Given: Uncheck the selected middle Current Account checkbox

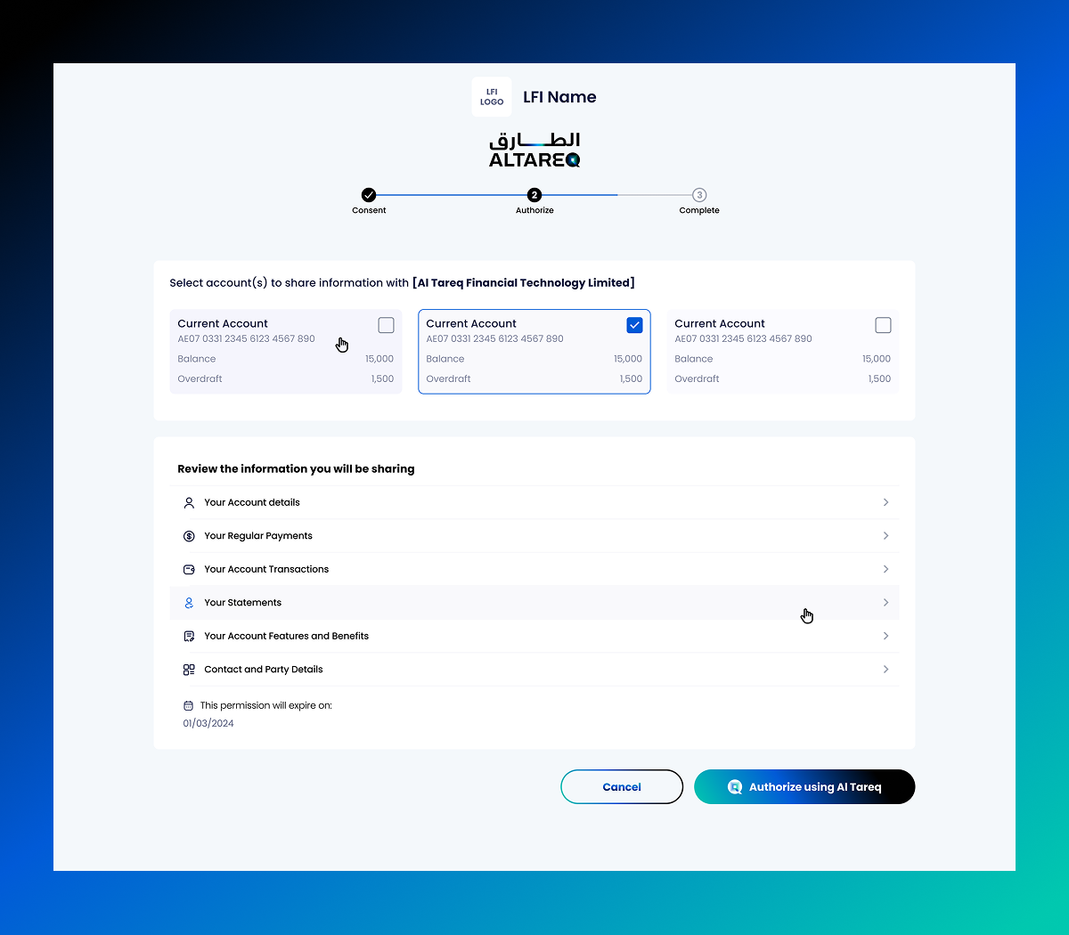Looking at the screenshot, I should (x=634, y=325).
